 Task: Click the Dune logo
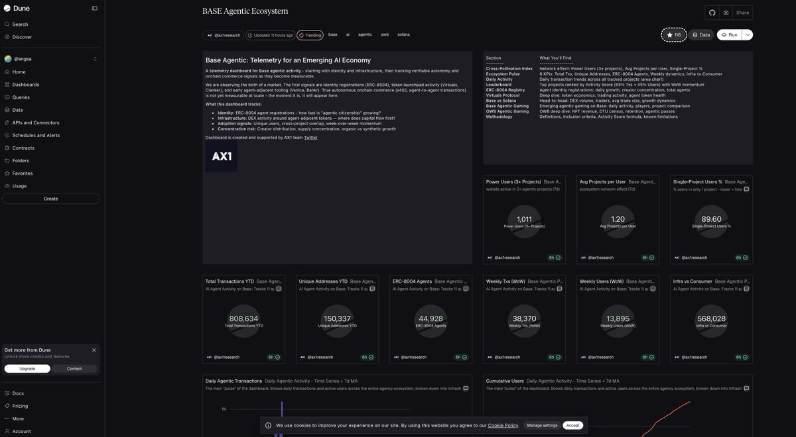17,8
